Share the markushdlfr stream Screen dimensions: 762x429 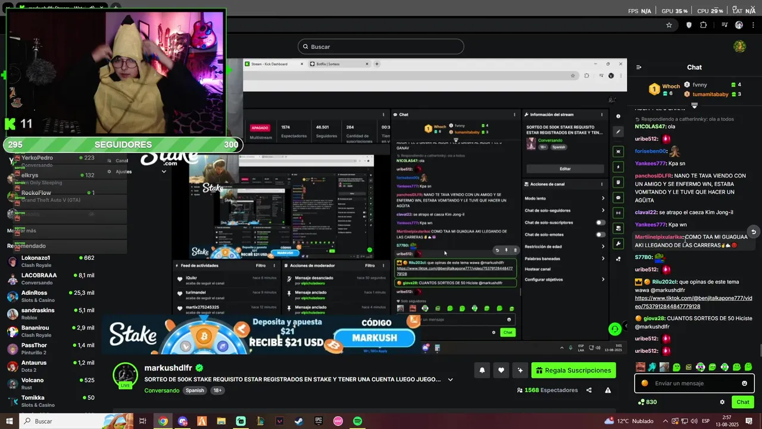(x=589, y=390)
